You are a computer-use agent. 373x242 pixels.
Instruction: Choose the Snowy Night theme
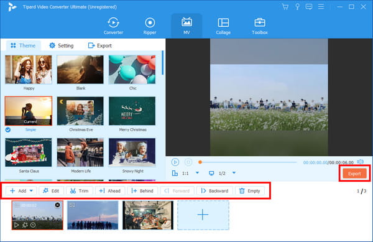pos(132,152)
